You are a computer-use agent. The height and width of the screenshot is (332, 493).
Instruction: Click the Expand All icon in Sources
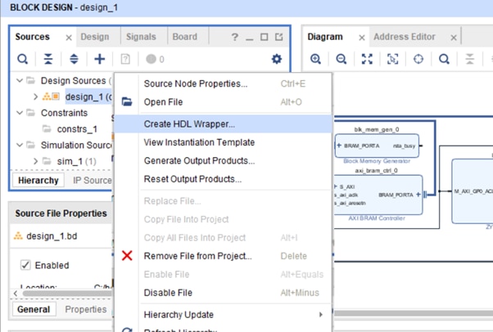[74, 59]
